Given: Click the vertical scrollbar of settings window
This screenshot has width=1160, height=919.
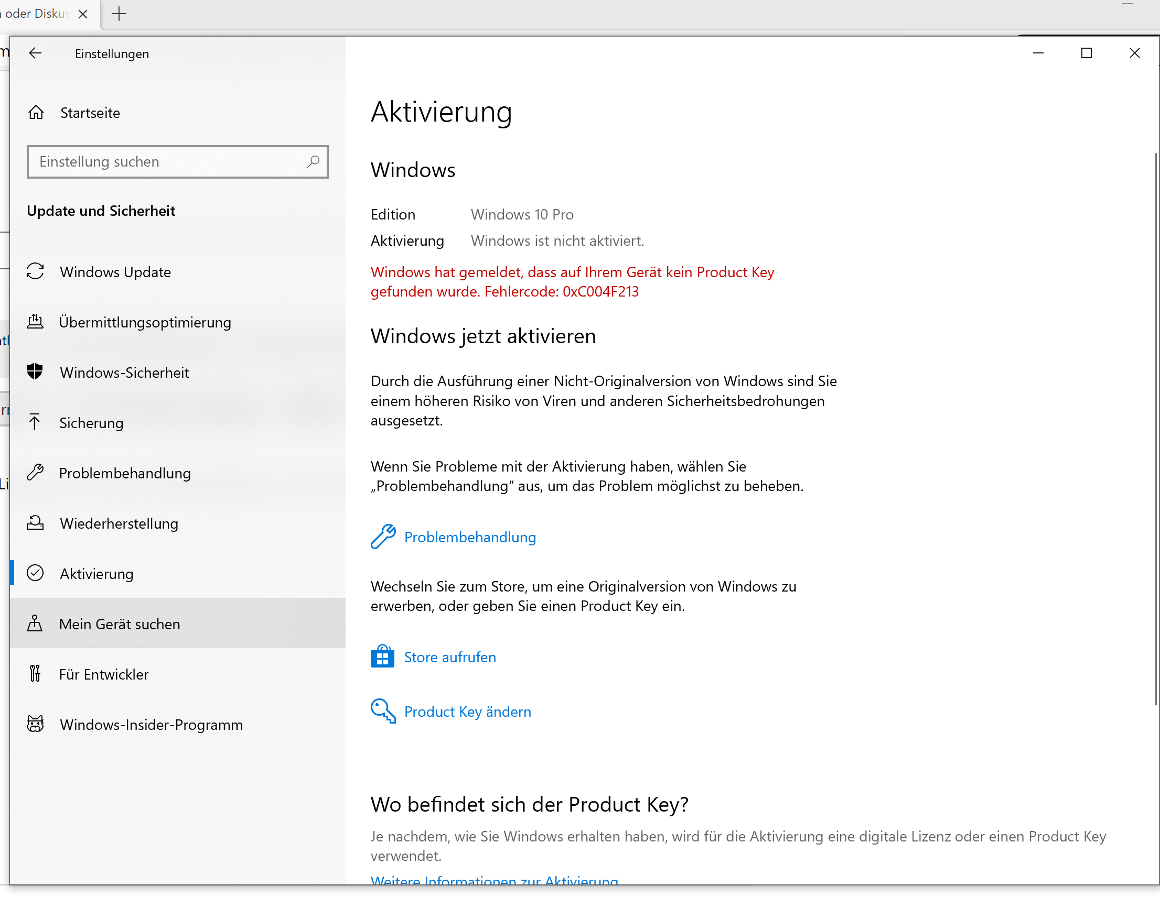Looking at the screenshot, I should point(1155,429).
